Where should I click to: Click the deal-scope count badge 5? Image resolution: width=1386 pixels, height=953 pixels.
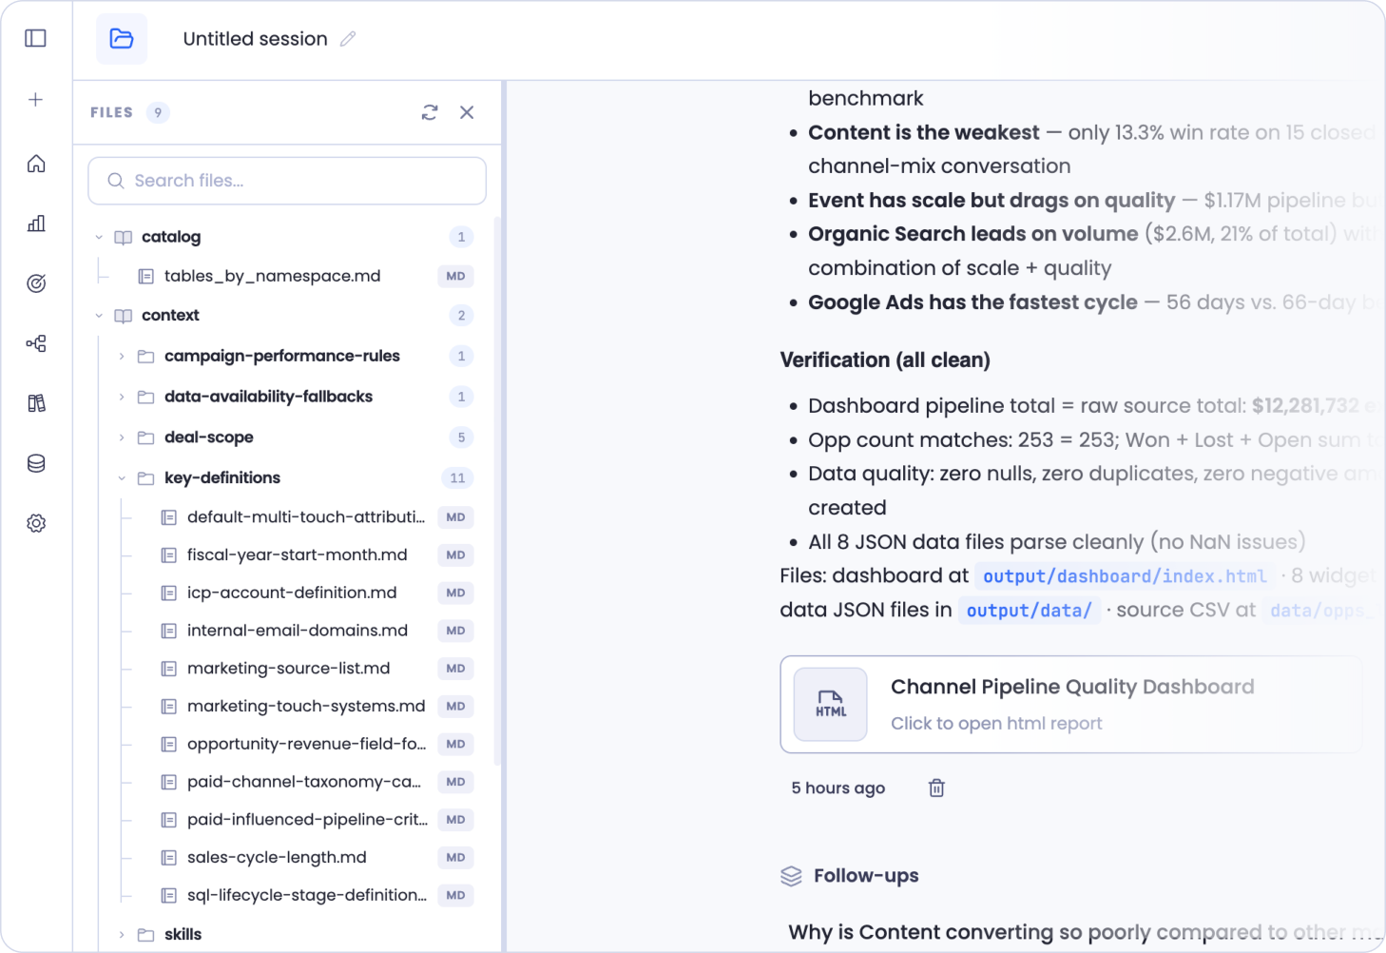click(x=461, y=438)
